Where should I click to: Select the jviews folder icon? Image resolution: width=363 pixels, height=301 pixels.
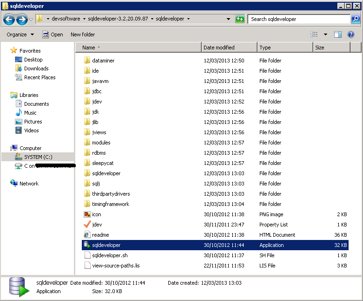click(87, 132)
